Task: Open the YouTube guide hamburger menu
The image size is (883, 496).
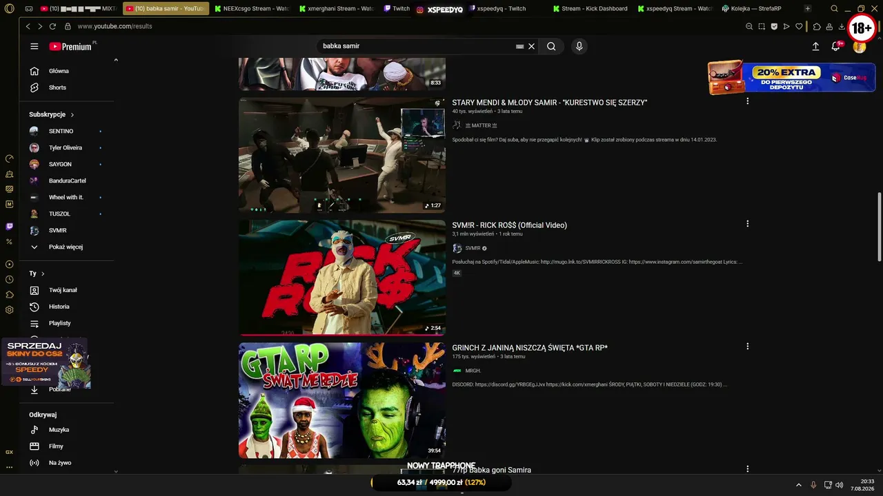Action: click(x=34, y=46)
